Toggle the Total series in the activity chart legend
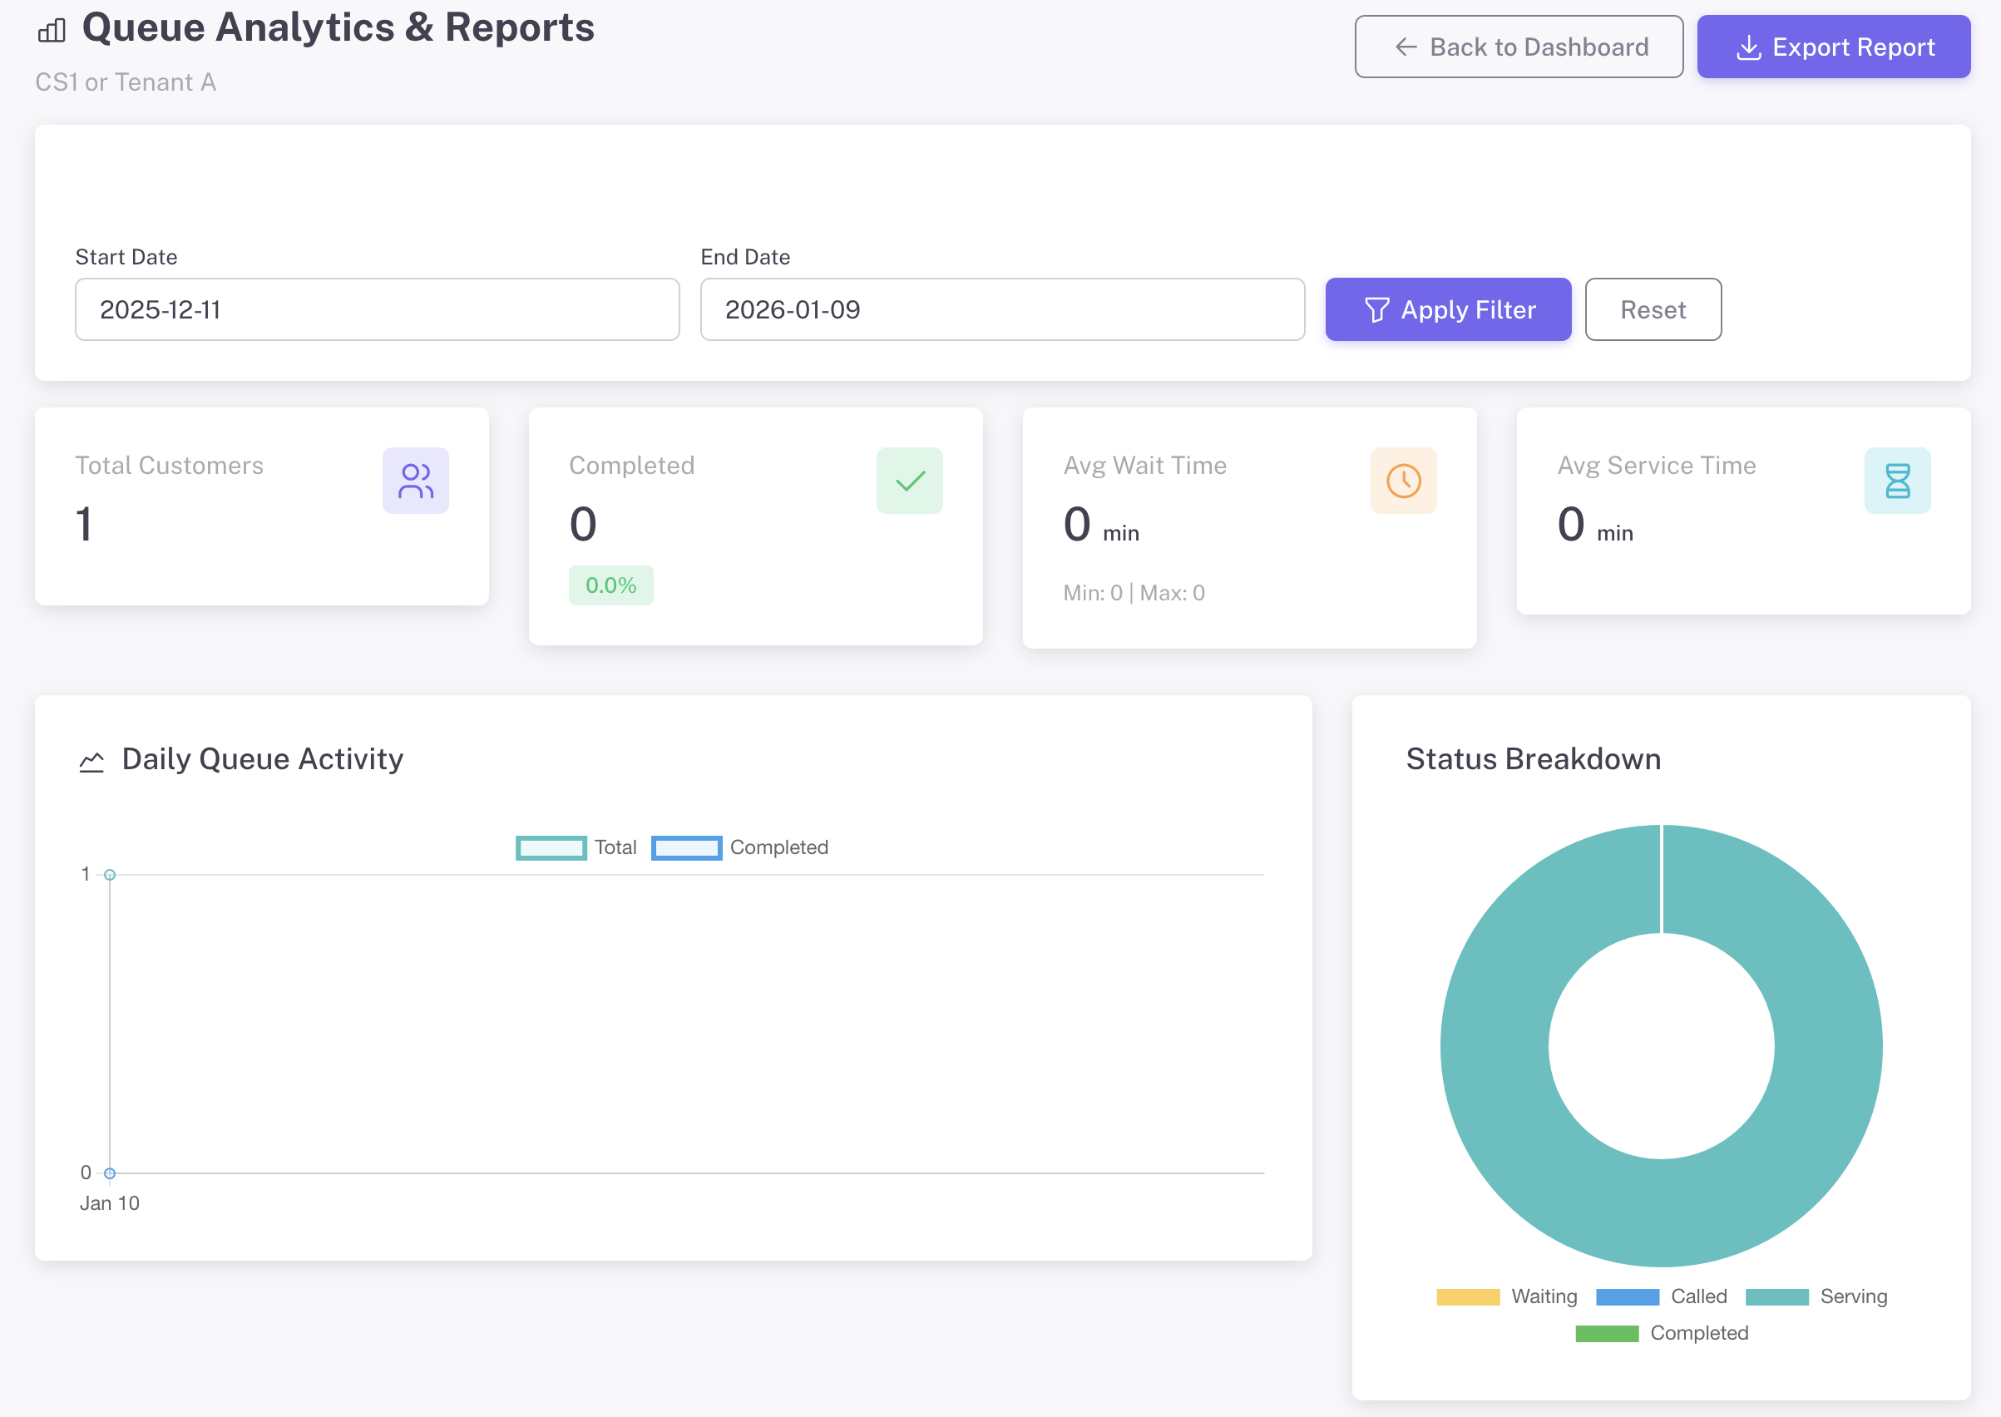The image size is (2001, 1417). 578,847
